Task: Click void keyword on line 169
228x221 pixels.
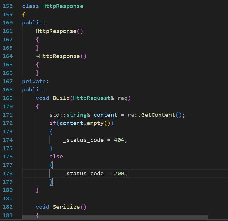Action: coord(43,98)
